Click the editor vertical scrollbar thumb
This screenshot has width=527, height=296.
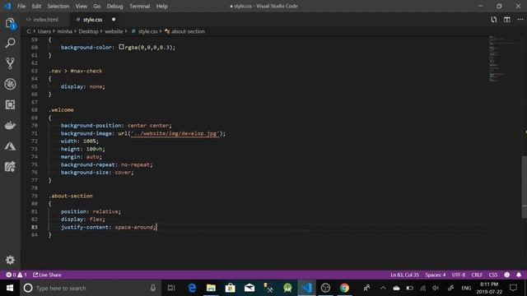point(524,187)
